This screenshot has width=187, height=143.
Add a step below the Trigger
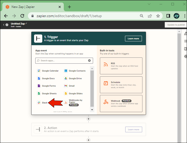click(x=88, y=119)
